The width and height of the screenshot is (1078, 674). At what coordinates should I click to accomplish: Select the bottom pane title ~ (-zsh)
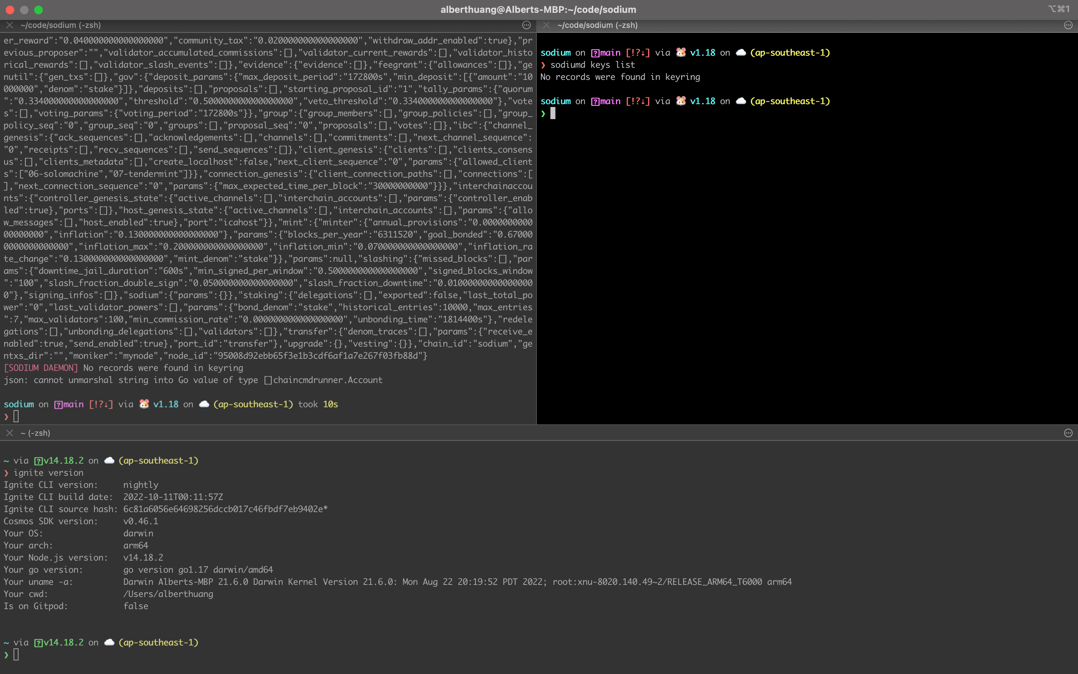35,433
